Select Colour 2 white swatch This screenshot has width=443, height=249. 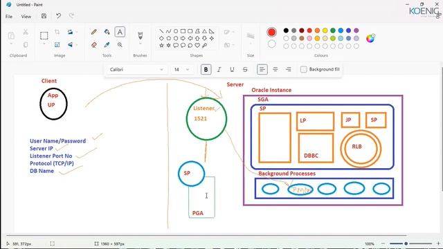271,44
